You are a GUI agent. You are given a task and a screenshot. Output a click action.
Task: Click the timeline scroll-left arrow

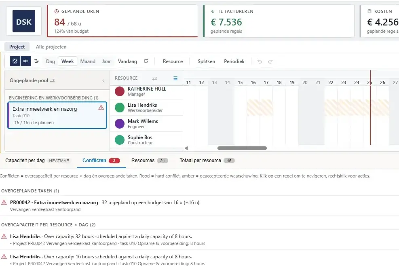[186, 148]
